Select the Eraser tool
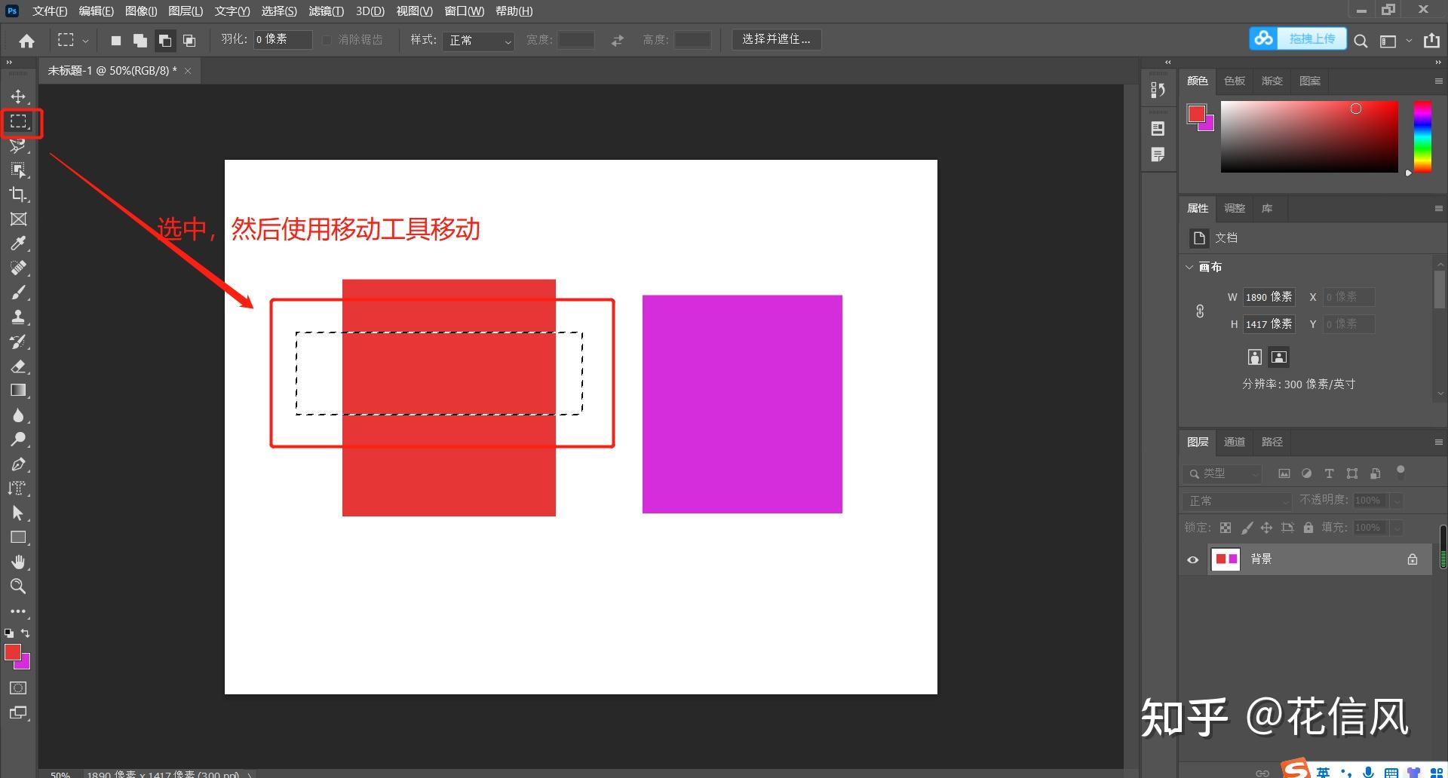This screenshot has height=778, width=1448. (18, 366)
